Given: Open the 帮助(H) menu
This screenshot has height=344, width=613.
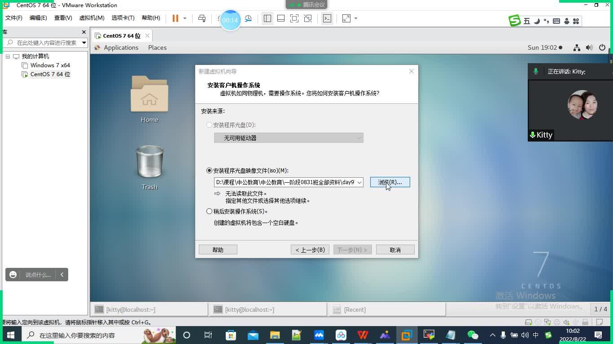Looking at the screenshot, I should [x=151, y=18].
